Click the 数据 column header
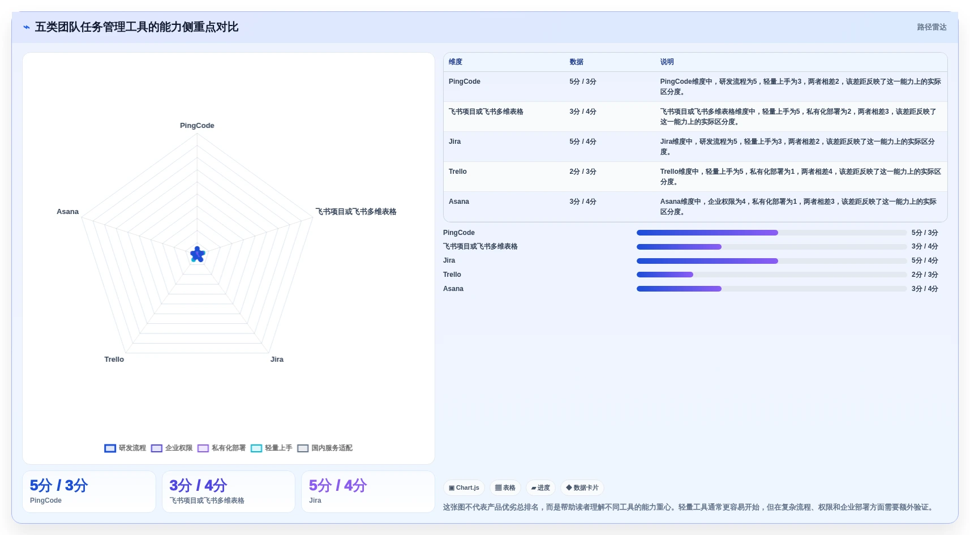Image resolution: width=970 pixels, height=535 pixels. tap(577, 62)
